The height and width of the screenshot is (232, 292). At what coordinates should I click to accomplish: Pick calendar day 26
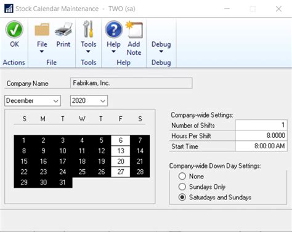tap(102, 172)
